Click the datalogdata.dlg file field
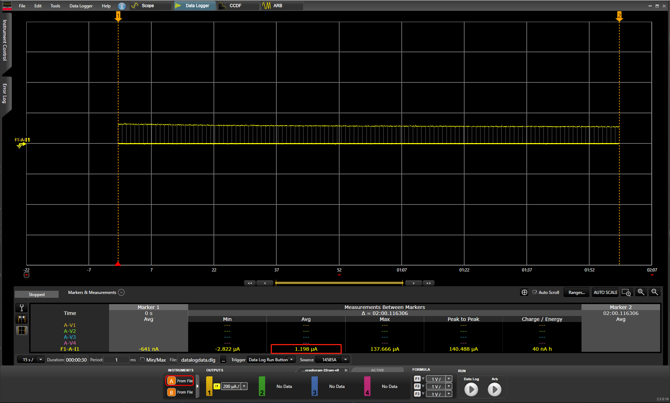Screen dimensions: 670x403 click(198, 360)
